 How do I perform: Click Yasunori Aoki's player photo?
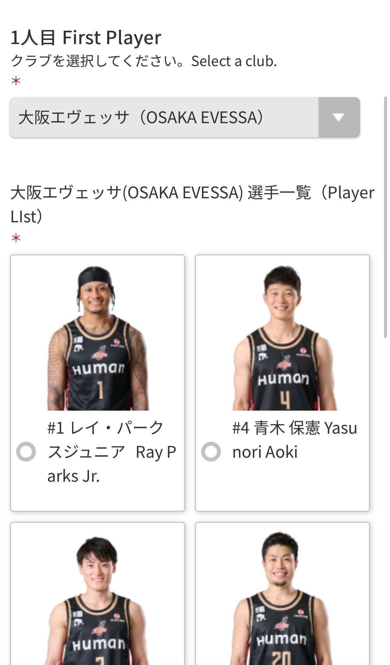(x=283, y=338)
